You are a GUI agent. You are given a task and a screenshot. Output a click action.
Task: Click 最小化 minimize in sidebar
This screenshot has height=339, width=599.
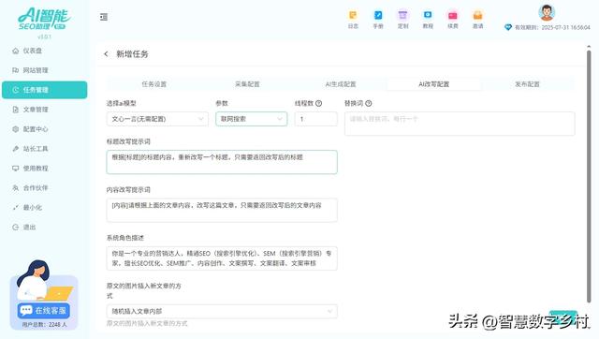tap(44, 208)
